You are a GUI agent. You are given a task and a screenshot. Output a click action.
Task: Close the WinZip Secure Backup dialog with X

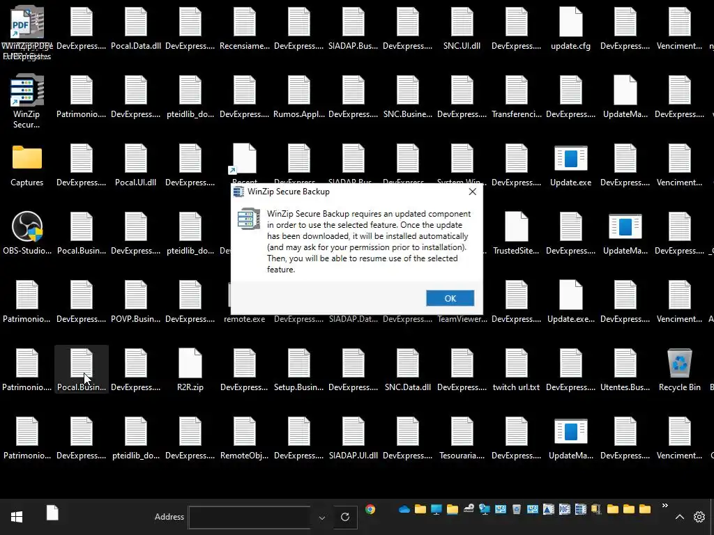(472, 192)
